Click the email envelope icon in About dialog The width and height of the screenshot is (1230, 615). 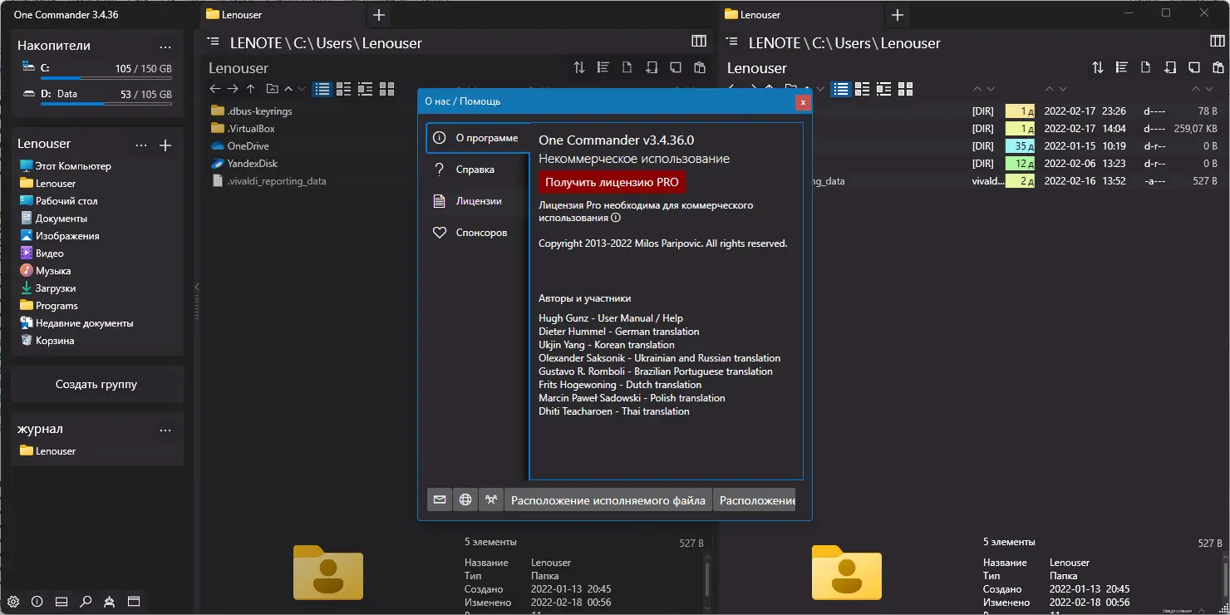pos(440,499)
